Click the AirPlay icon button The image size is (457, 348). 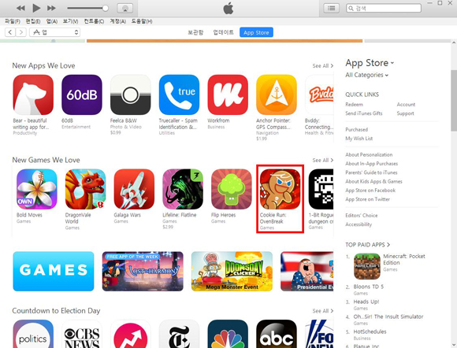(x=124, y=8)
